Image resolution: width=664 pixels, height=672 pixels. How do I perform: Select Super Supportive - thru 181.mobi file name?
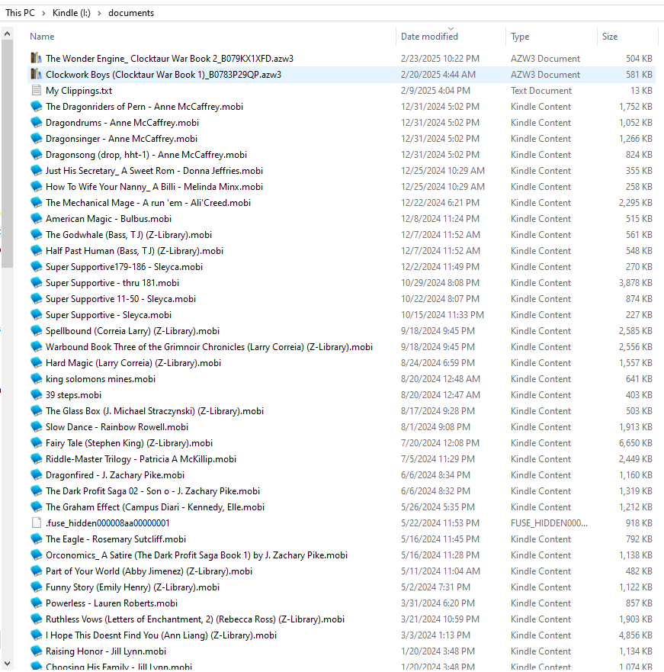click(x=112, y=283)
